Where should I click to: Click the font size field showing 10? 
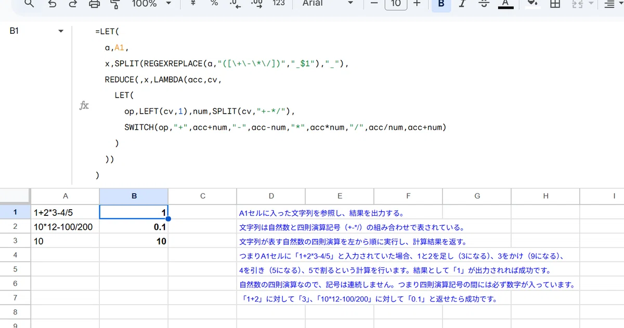(396, 4)
